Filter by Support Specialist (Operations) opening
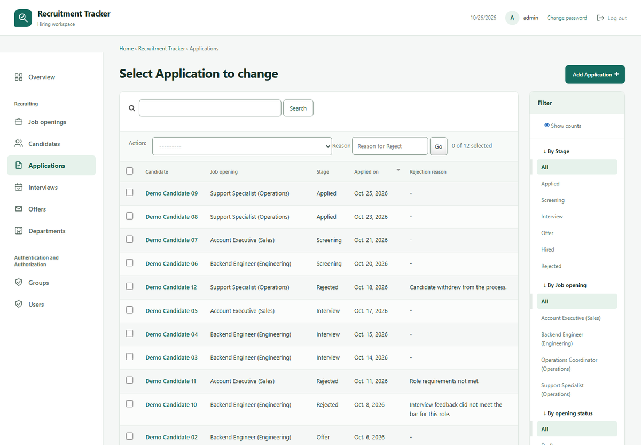Image resolution: width=641 pixels, height=445 pixels. pos(562,389)
